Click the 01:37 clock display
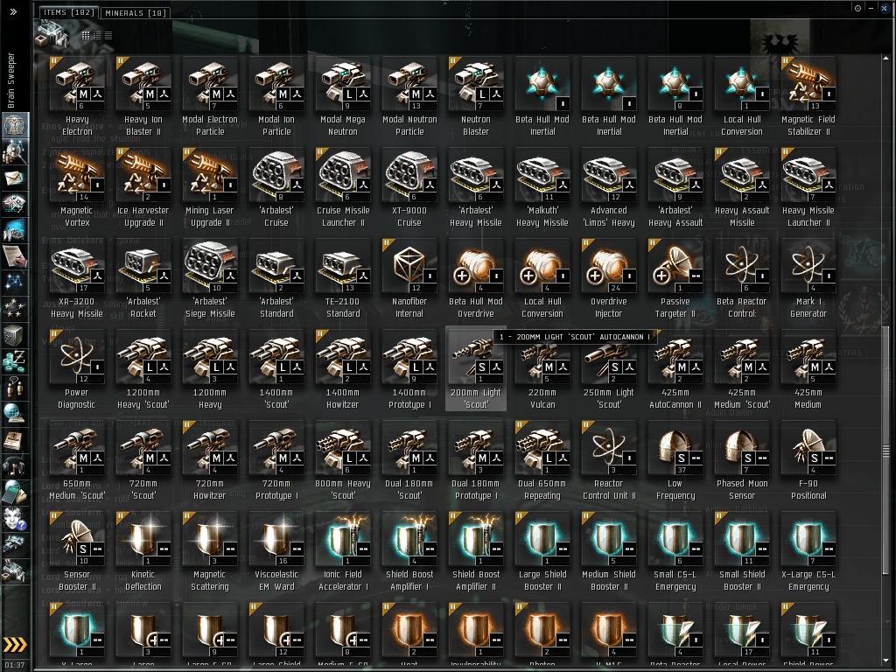 click(x=16, y=665)
